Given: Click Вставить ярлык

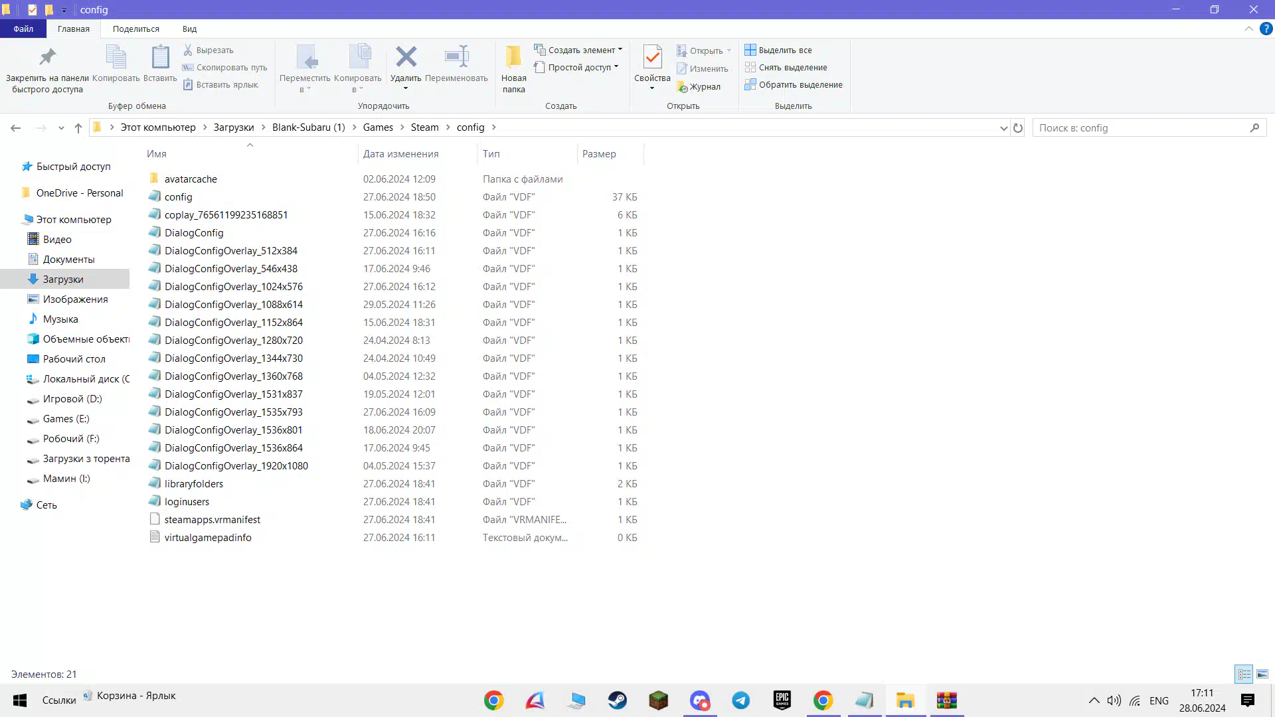Looking at the screenshot, I should tap(220, 84).
